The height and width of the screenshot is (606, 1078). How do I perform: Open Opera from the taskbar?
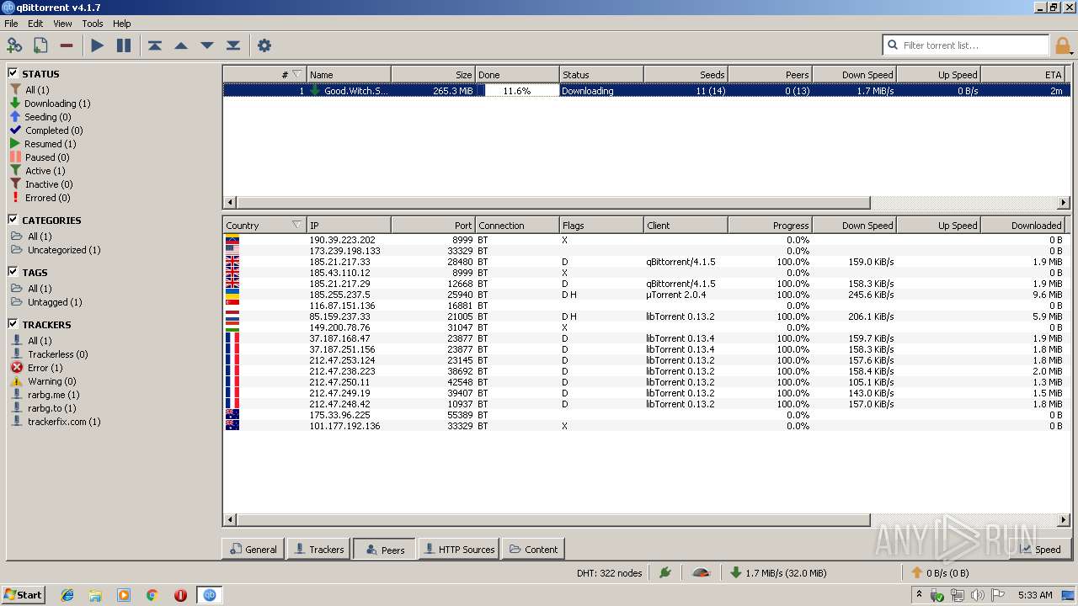click(180, 595)
